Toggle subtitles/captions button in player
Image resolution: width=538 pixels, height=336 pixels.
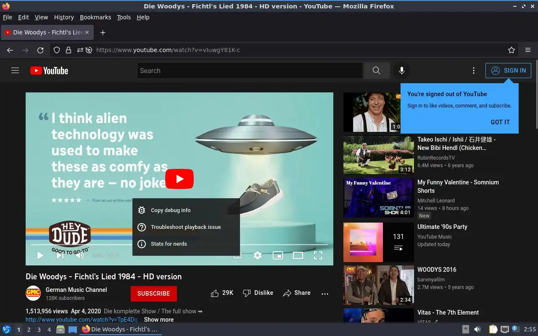(237, 255)
